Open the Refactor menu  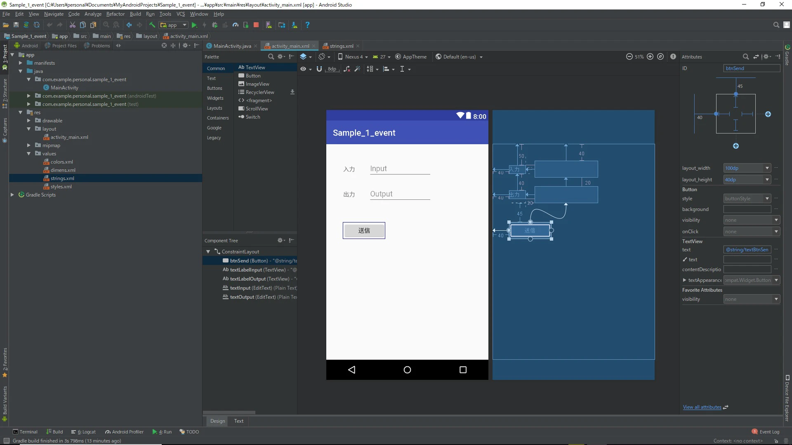[115, 14]
